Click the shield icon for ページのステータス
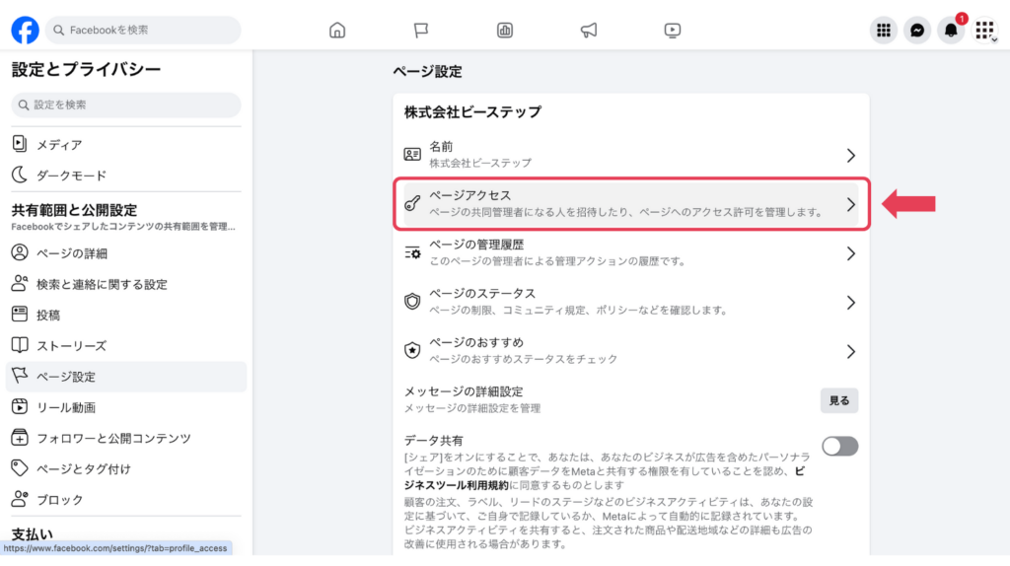 (412, 302)
